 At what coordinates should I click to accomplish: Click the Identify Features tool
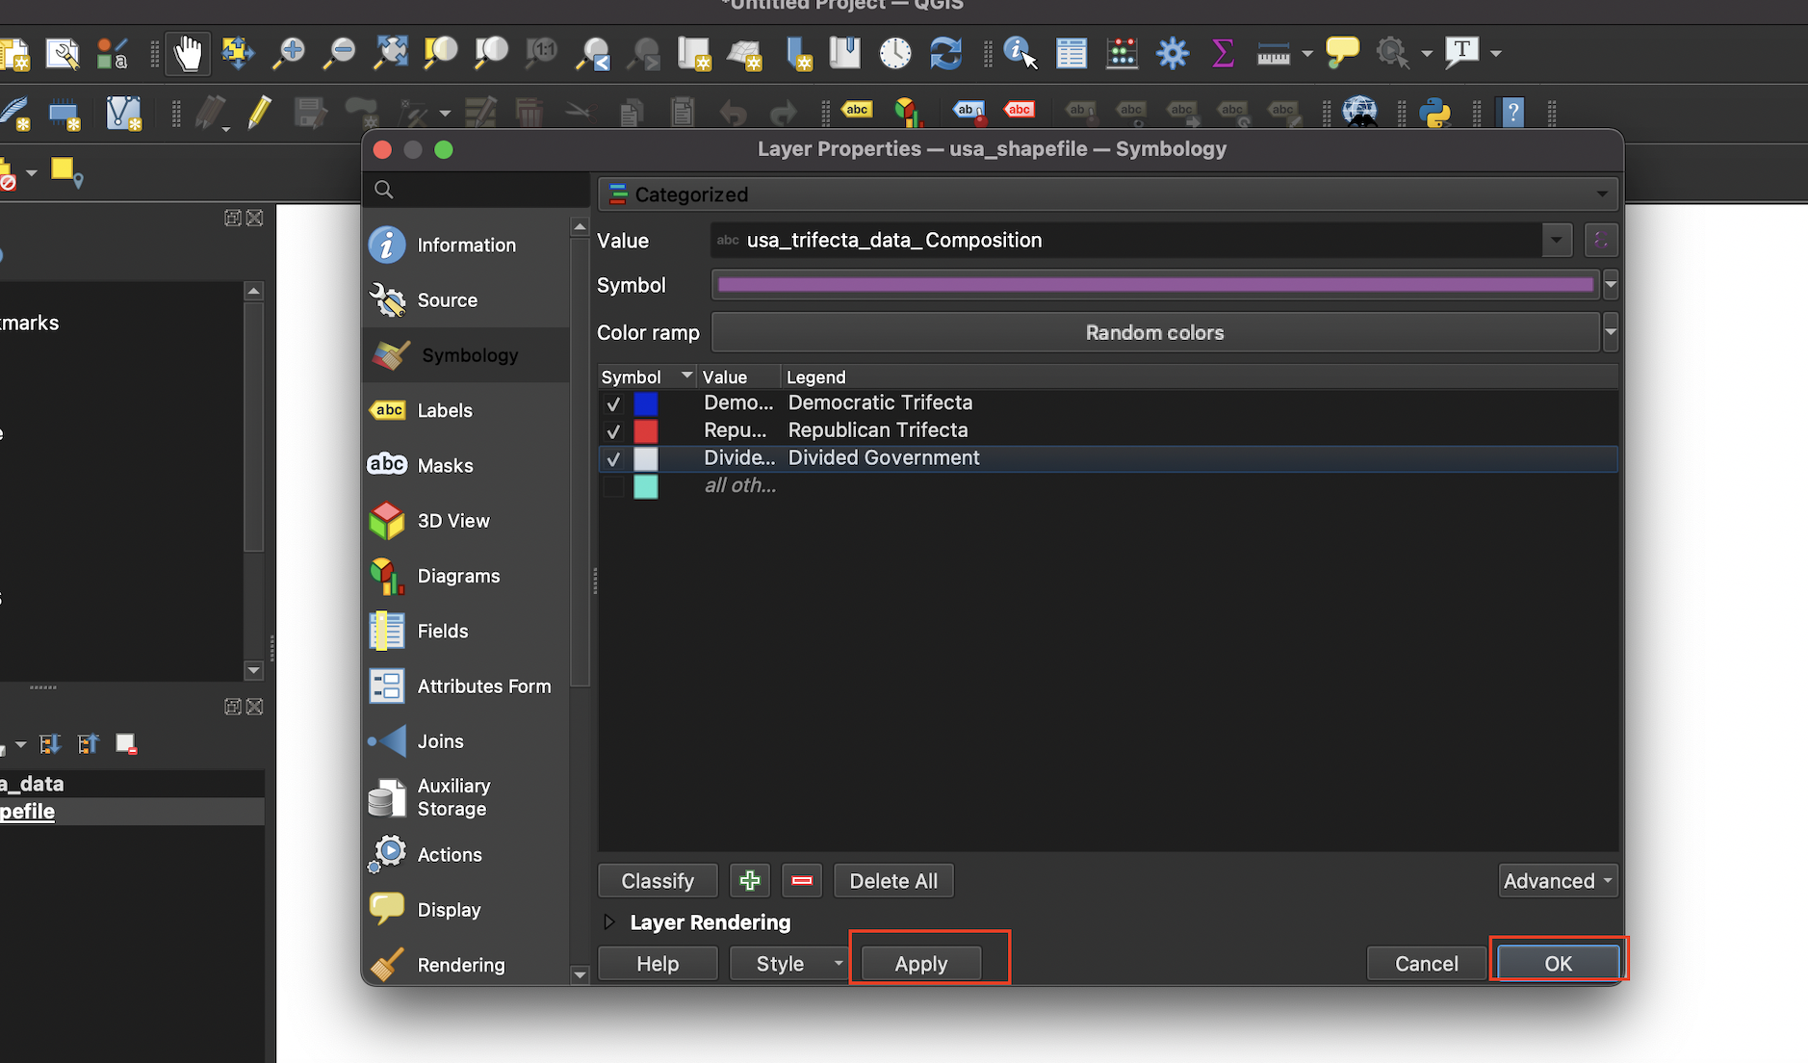1020,53
